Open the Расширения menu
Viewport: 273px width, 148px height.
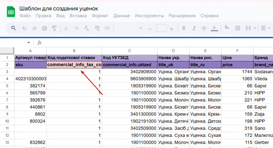coord(182,16)
